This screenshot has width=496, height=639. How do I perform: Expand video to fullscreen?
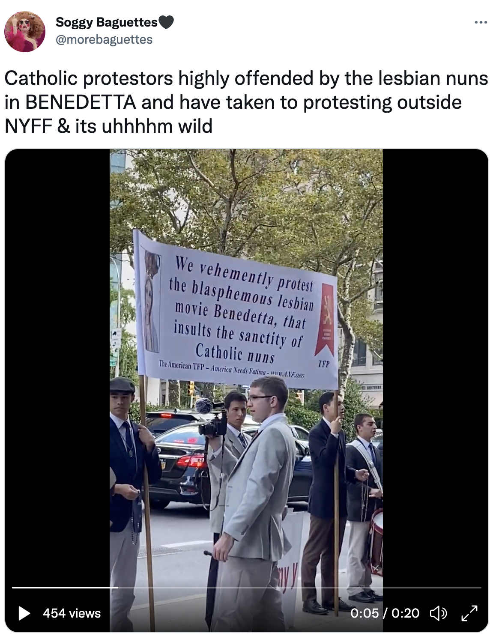click(469, 613)
